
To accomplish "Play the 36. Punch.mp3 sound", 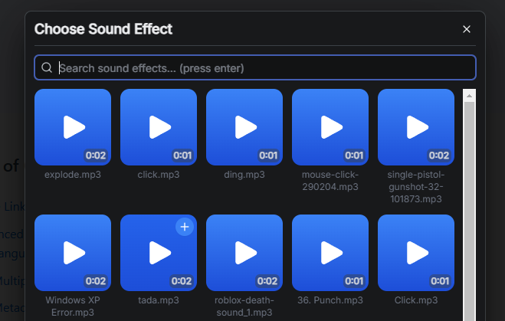I will 330,252.
